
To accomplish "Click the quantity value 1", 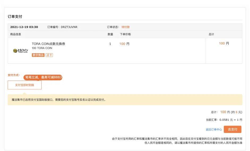I will point(110,44).
